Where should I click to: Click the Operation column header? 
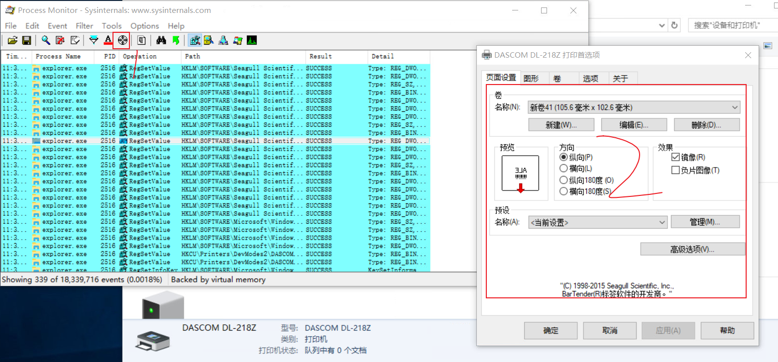coord(149,56)
